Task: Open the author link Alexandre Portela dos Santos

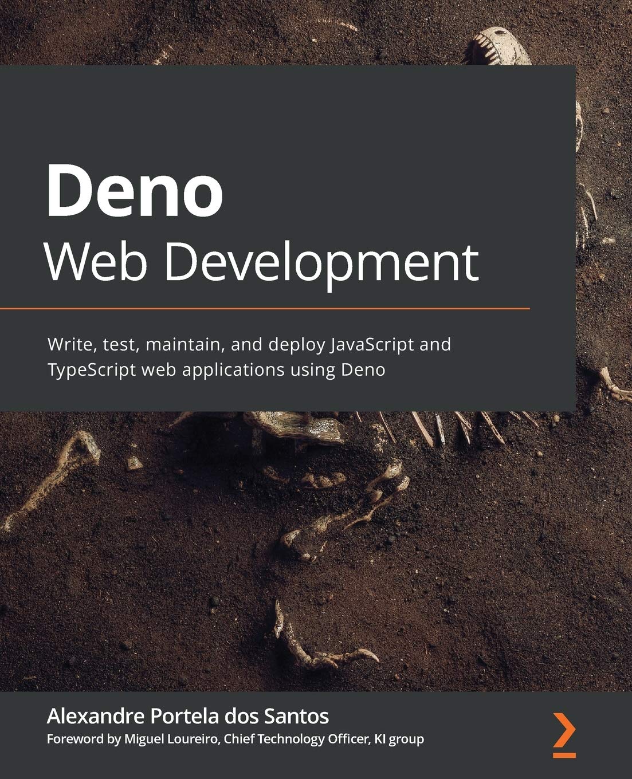Action: tap(189, 715)
